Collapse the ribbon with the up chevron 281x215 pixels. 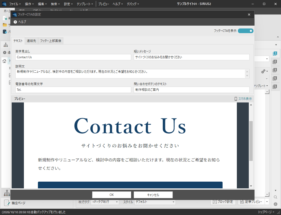click(278, 37)
